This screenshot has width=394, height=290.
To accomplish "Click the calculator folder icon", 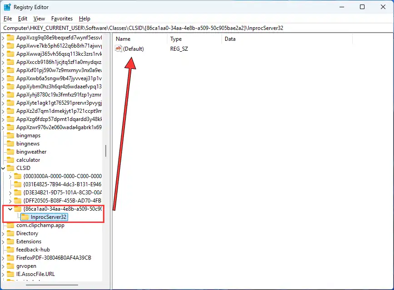I will pos(10,160).
